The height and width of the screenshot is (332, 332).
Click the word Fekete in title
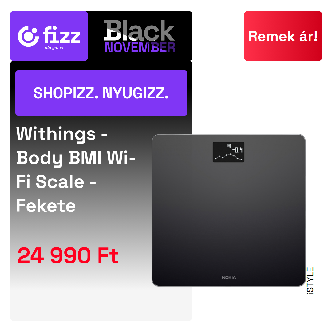[46, 206]
